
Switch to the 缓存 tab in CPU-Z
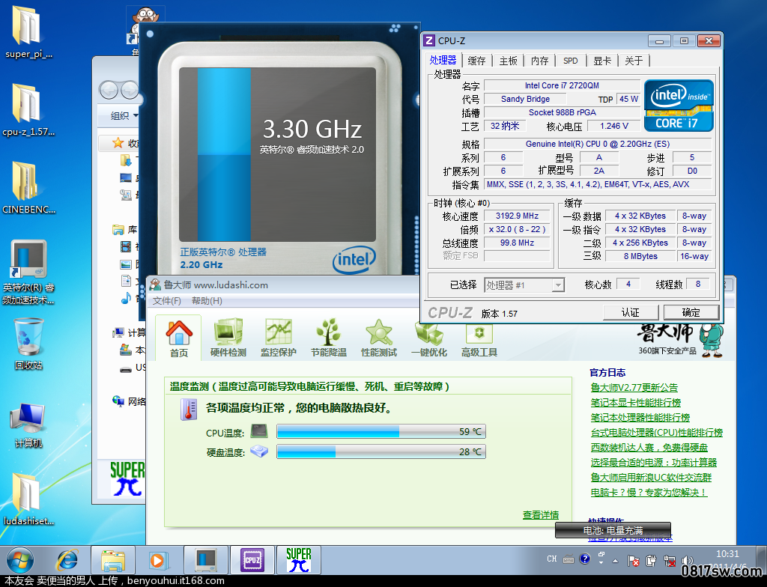coord(476,61)
